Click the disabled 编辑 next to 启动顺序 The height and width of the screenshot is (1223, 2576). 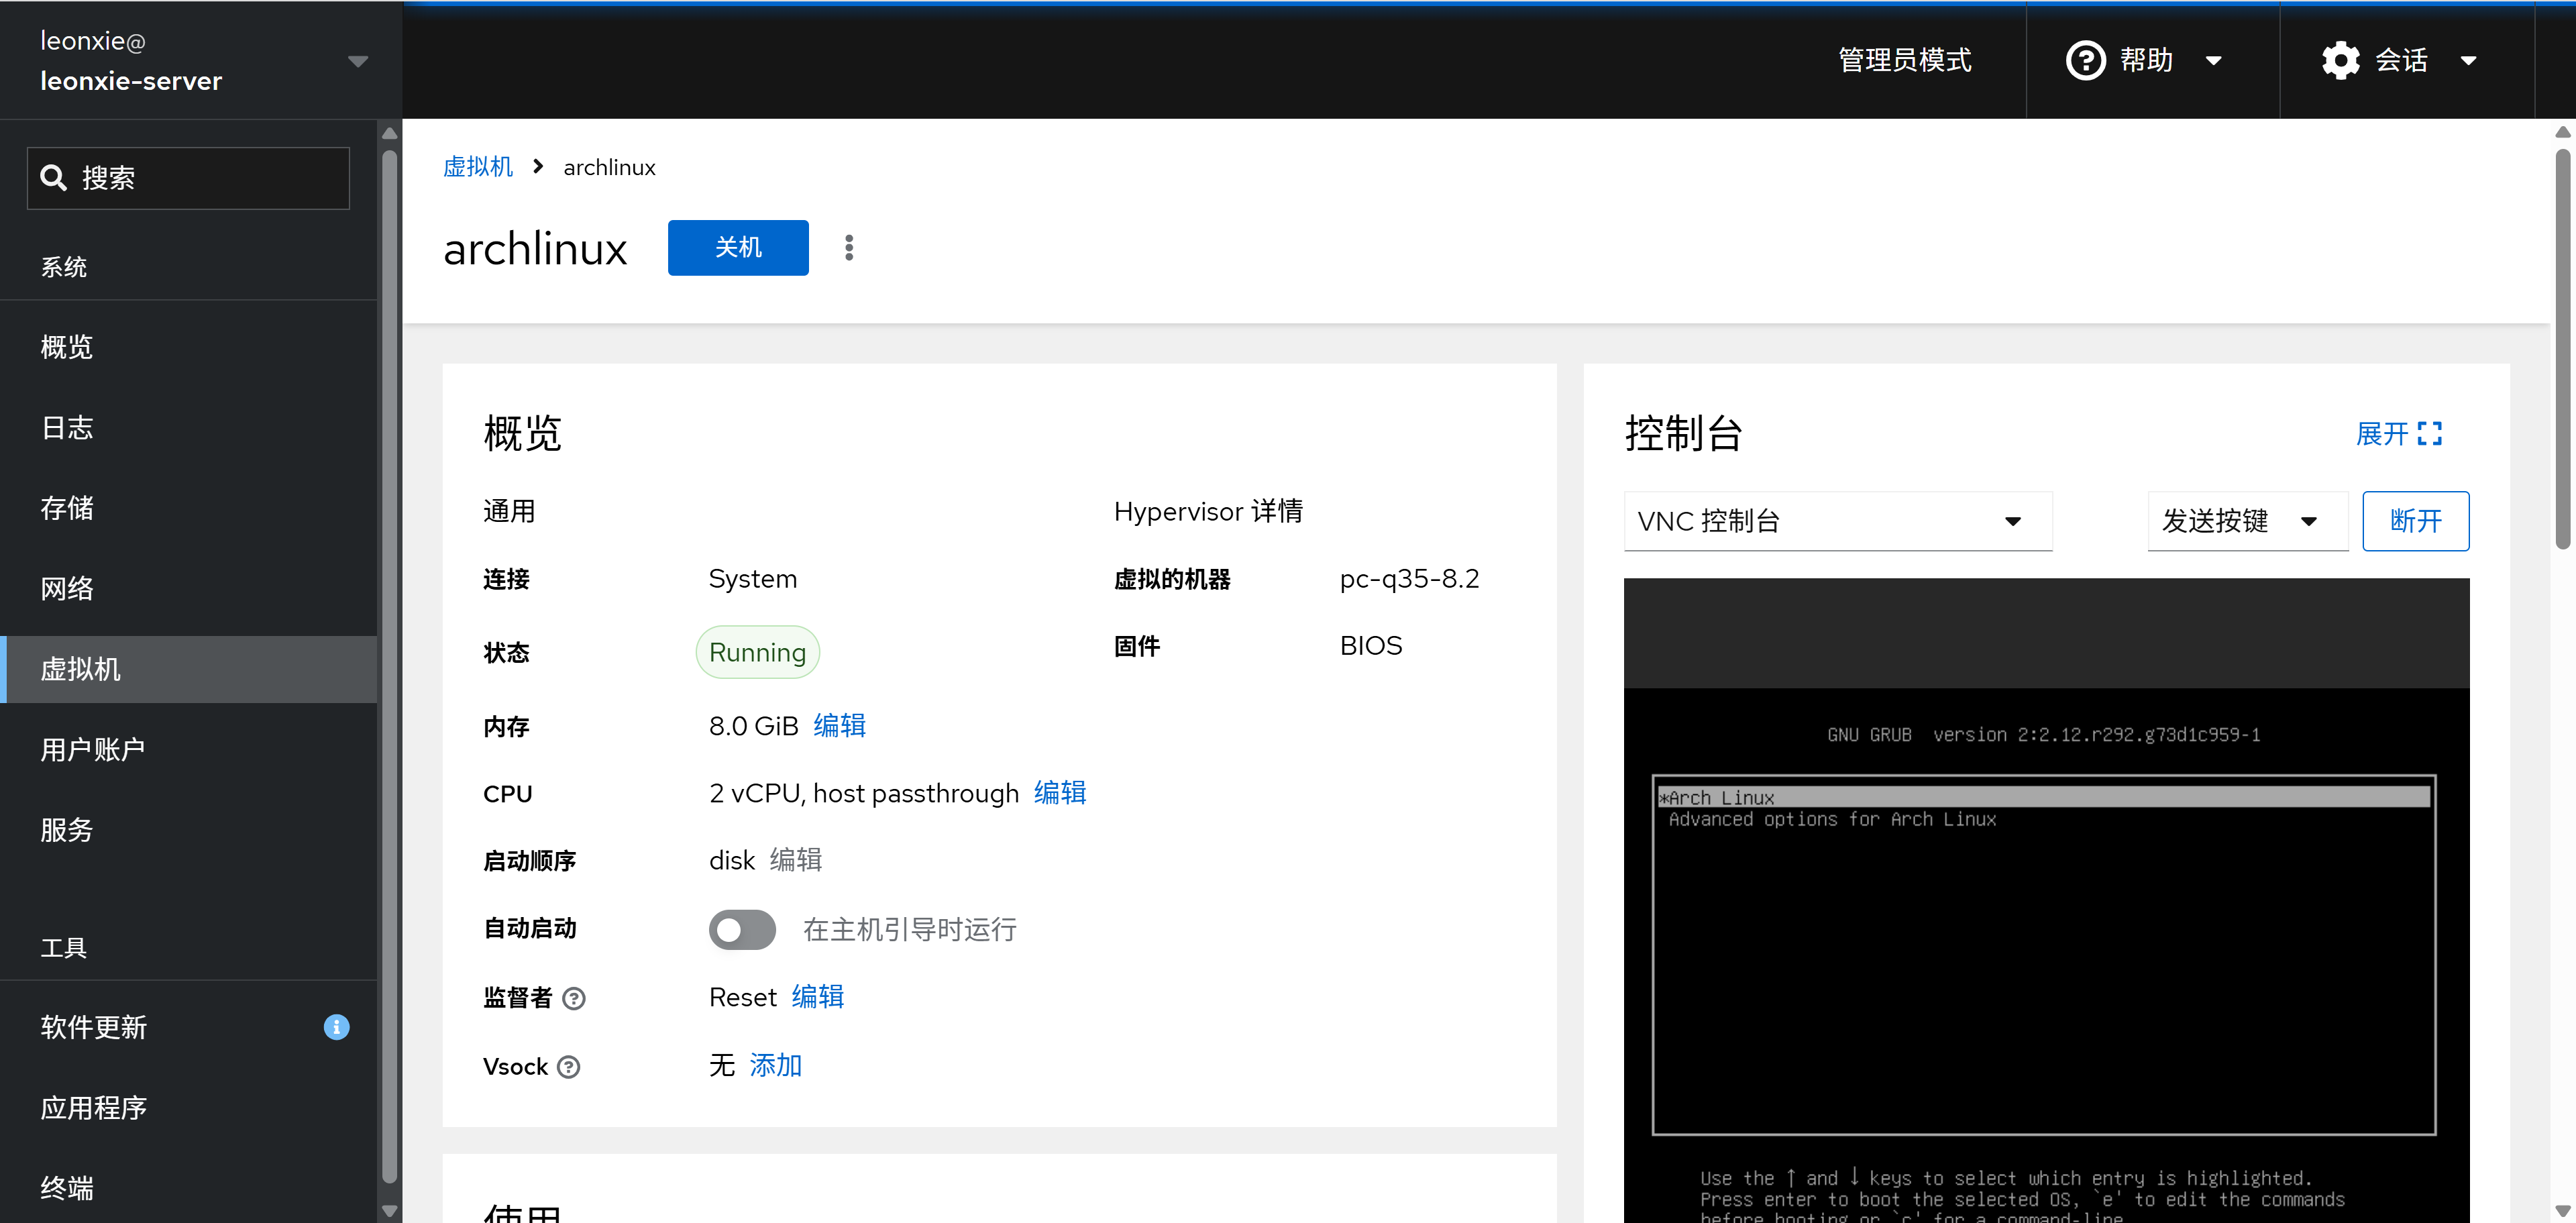coord(796,861)
